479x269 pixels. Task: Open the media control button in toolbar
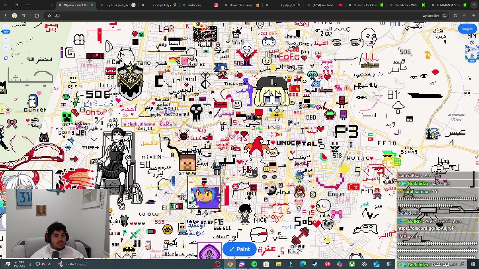coord(23,16)
